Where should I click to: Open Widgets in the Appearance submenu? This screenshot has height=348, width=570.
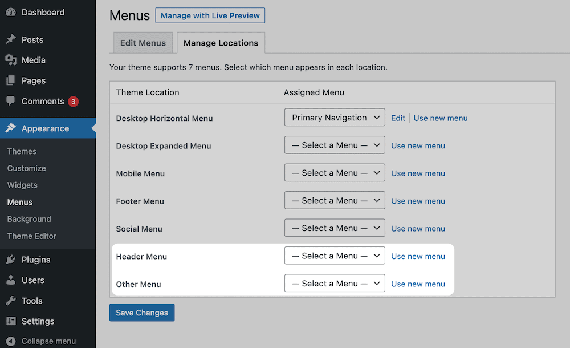(22, 185)
